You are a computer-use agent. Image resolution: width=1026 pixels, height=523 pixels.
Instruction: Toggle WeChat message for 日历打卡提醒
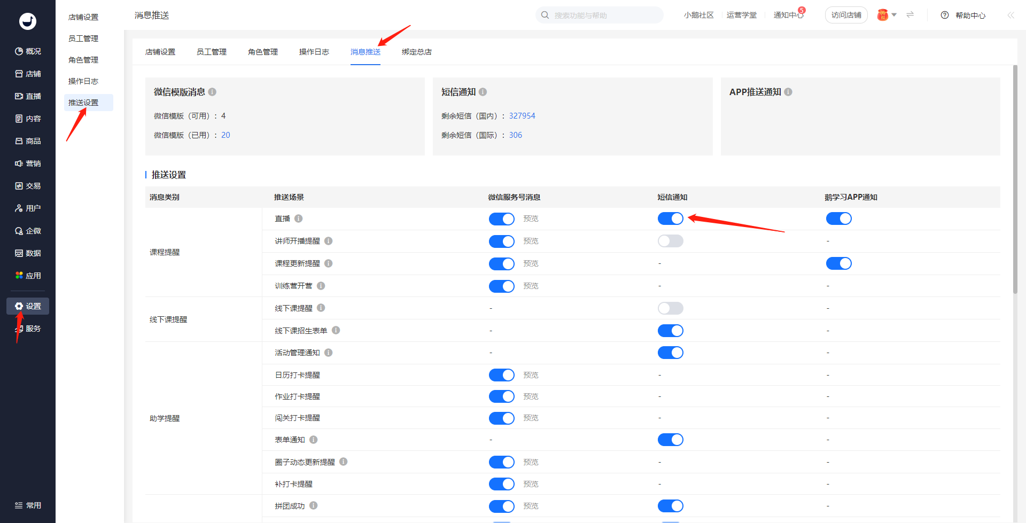pos(502,375)
